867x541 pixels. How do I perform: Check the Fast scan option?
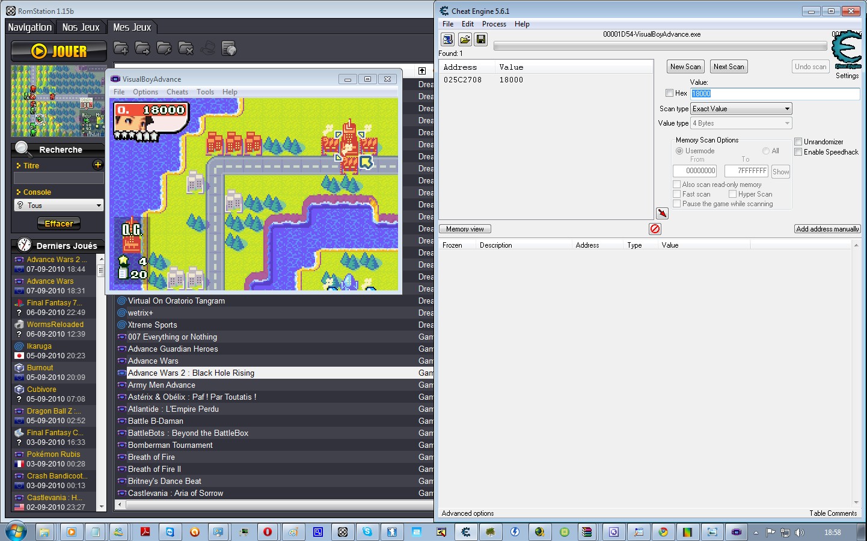tap(676, 194)
